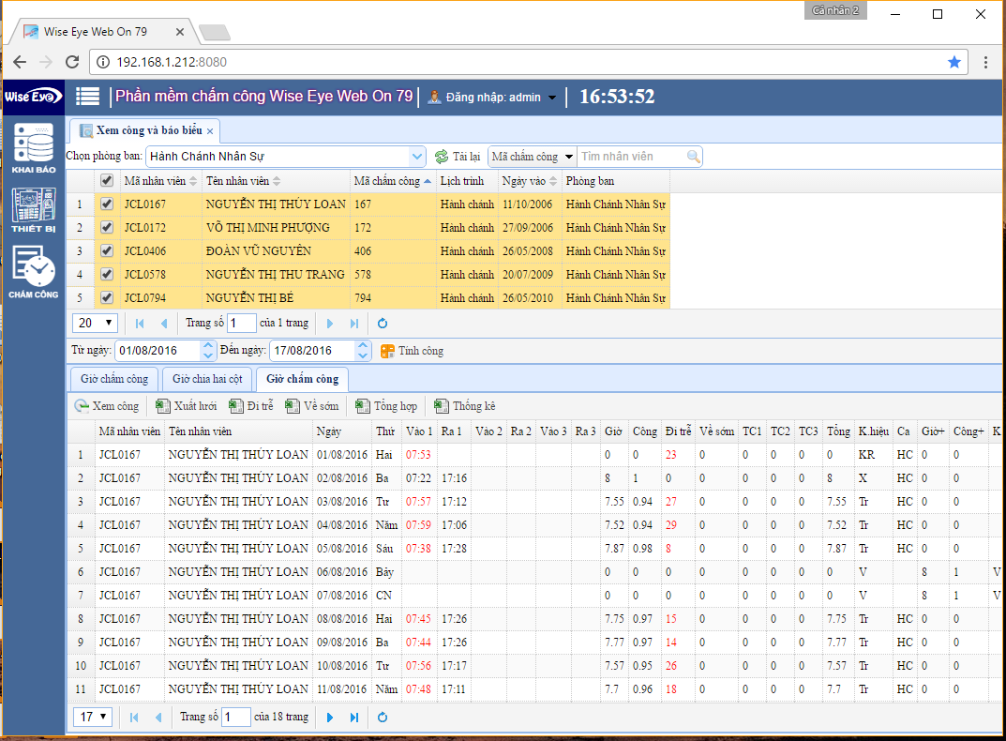
Task: Refresh the bottom attendance grid pagination
Action: coord(383,718)
